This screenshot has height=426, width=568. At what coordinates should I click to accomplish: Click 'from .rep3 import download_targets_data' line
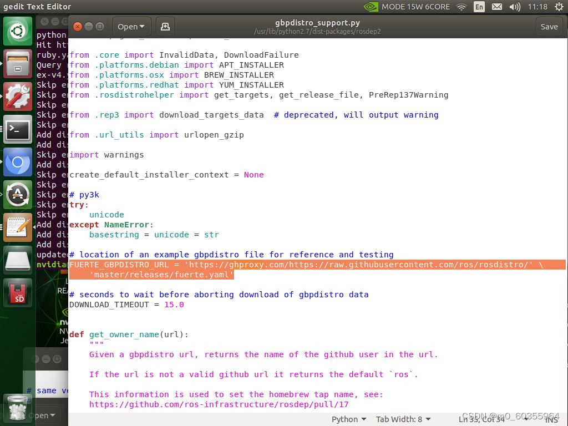tap(253, 115)
